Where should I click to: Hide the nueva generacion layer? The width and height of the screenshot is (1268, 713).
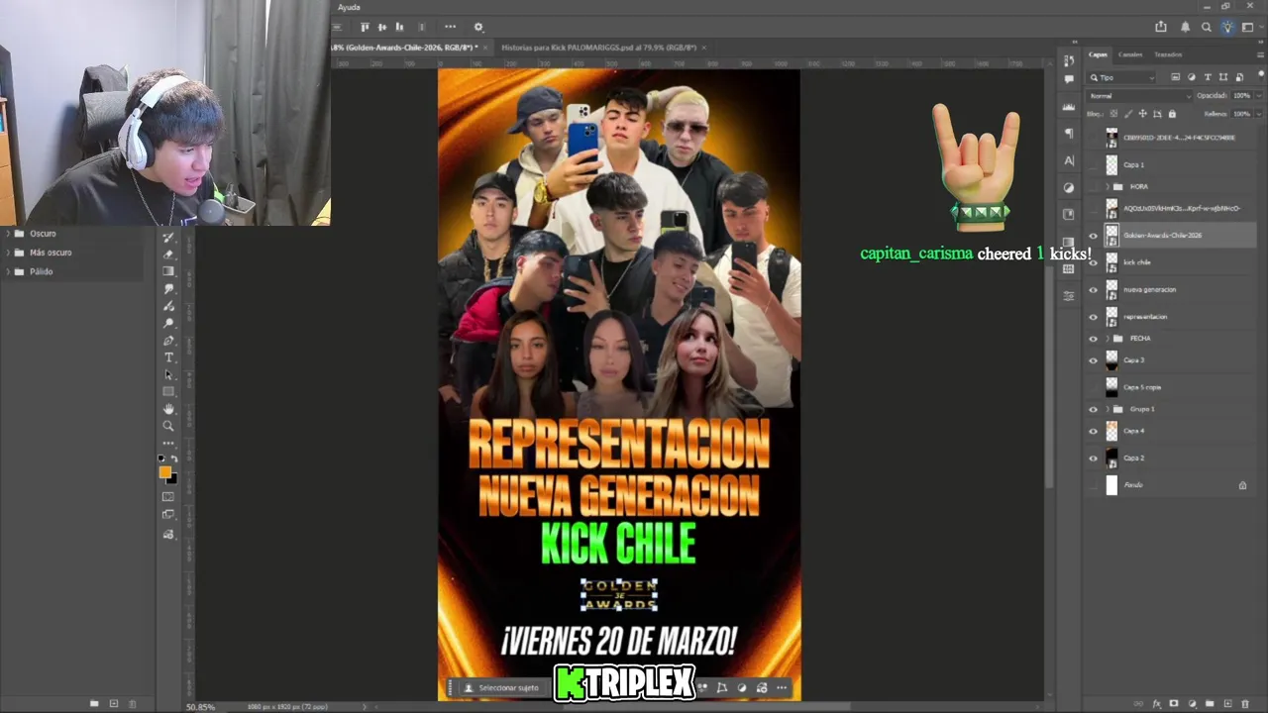pos(1094,290)
